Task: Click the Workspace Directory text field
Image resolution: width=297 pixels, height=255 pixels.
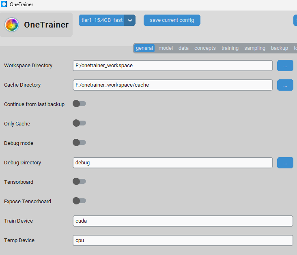Action: tap(173, 66)
